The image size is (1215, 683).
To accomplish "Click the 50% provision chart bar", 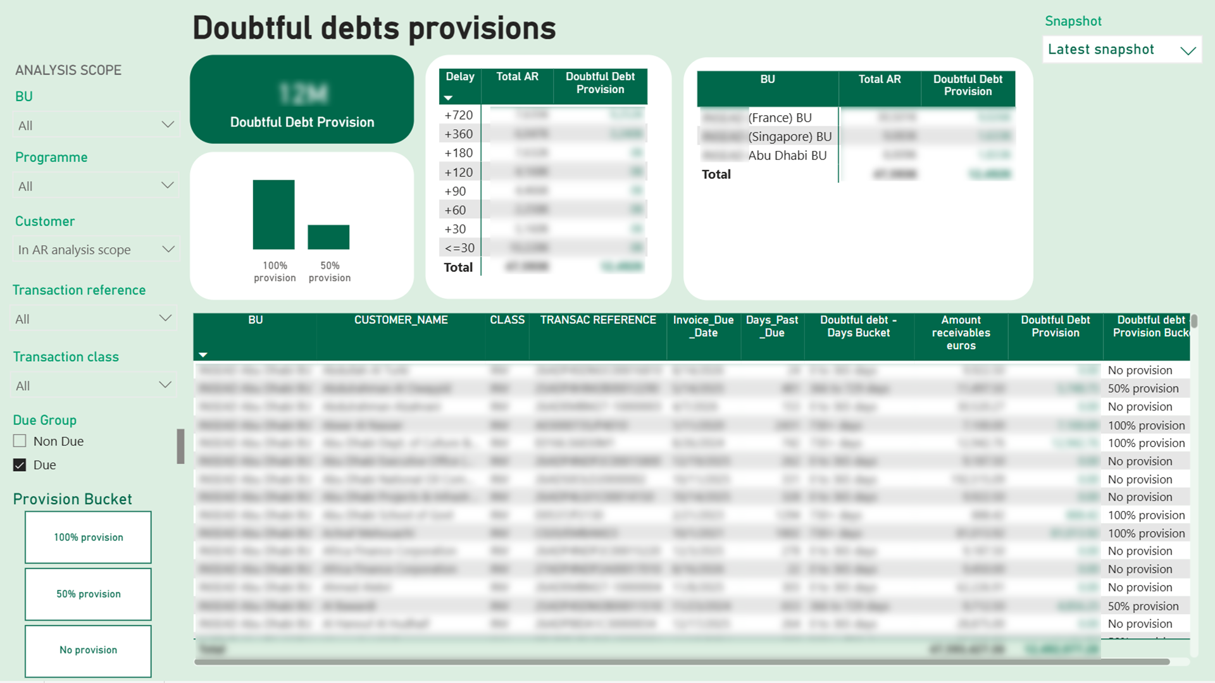I will coord(328,237).
